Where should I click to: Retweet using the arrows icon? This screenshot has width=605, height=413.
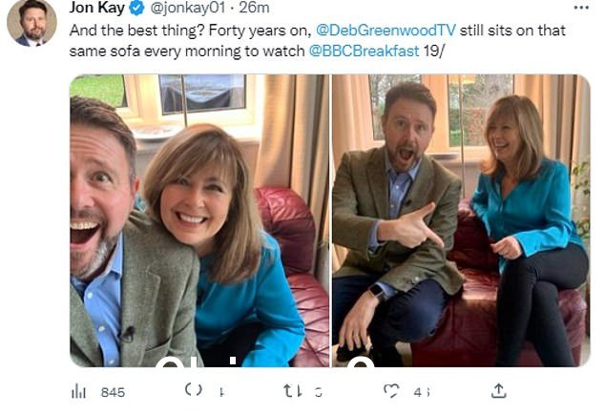[292, 391]
